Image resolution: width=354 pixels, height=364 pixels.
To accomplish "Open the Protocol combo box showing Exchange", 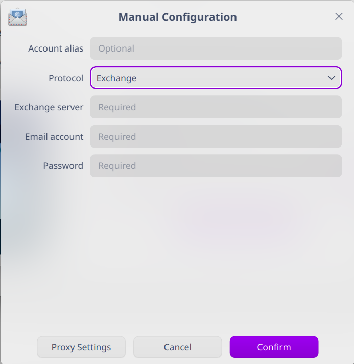I will [216, 78].
